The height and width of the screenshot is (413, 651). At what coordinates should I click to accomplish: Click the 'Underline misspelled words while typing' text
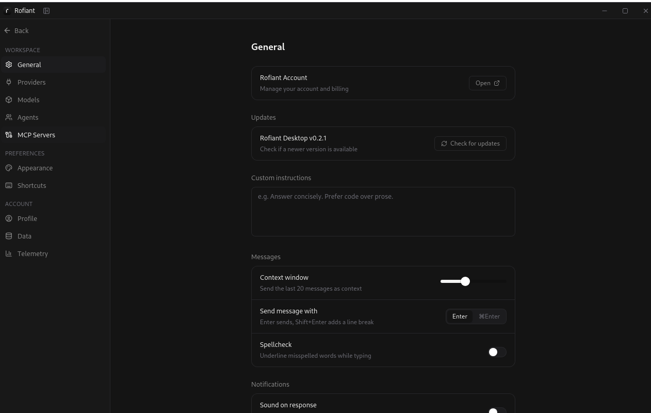(x=315, y=356)
